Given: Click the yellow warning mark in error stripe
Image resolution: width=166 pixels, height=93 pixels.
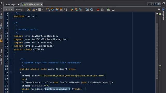Looking at the screenshot, I should (160, 66).
